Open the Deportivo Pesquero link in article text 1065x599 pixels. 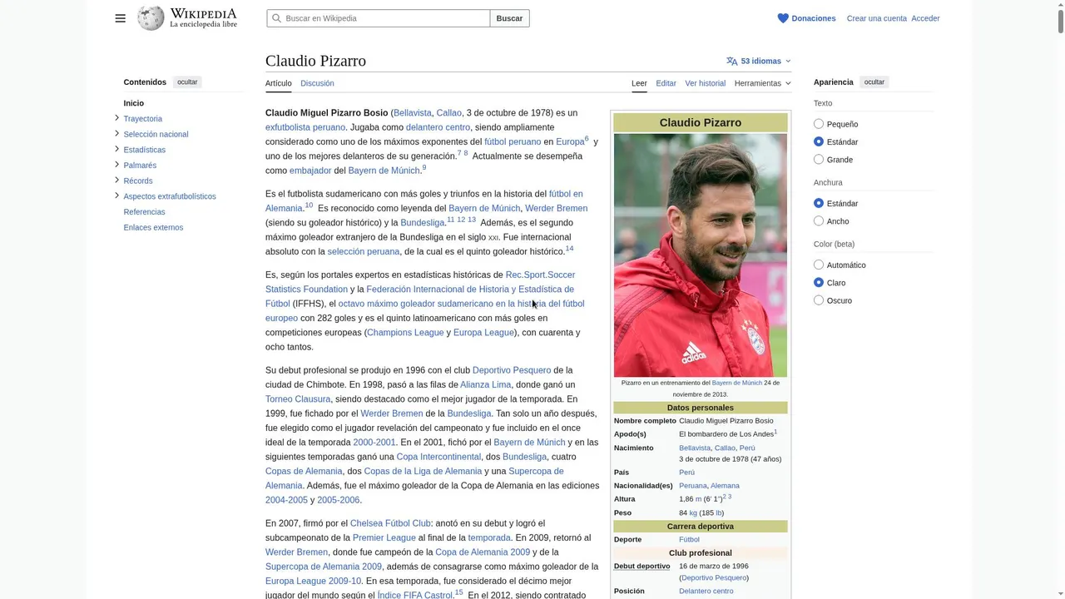pos(512,370)
